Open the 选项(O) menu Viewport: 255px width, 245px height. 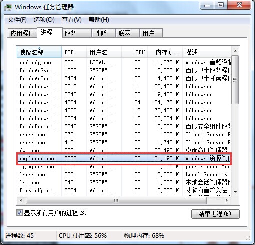pos(44,20)
